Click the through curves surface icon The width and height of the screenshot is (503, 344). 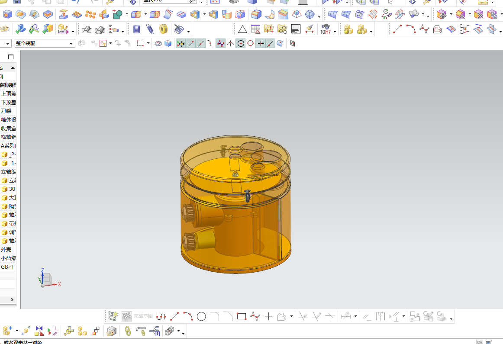[x=332, y=14]
